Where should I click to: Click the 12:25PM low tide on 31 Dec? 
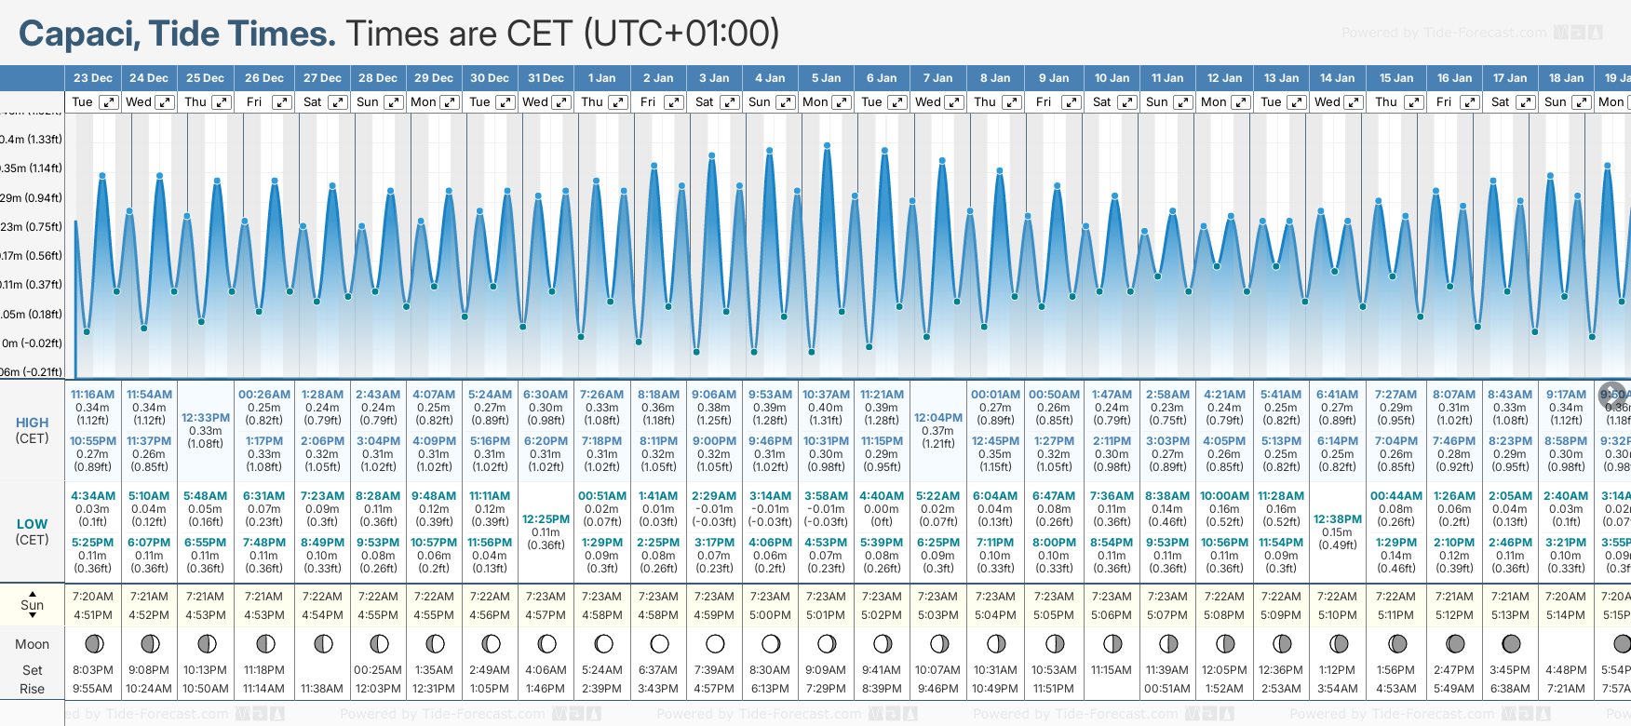[546, 519]
